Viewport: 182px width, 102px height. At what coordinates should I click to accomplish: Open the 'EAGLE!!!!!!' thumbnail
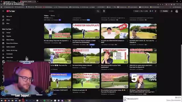pos(86,56)
